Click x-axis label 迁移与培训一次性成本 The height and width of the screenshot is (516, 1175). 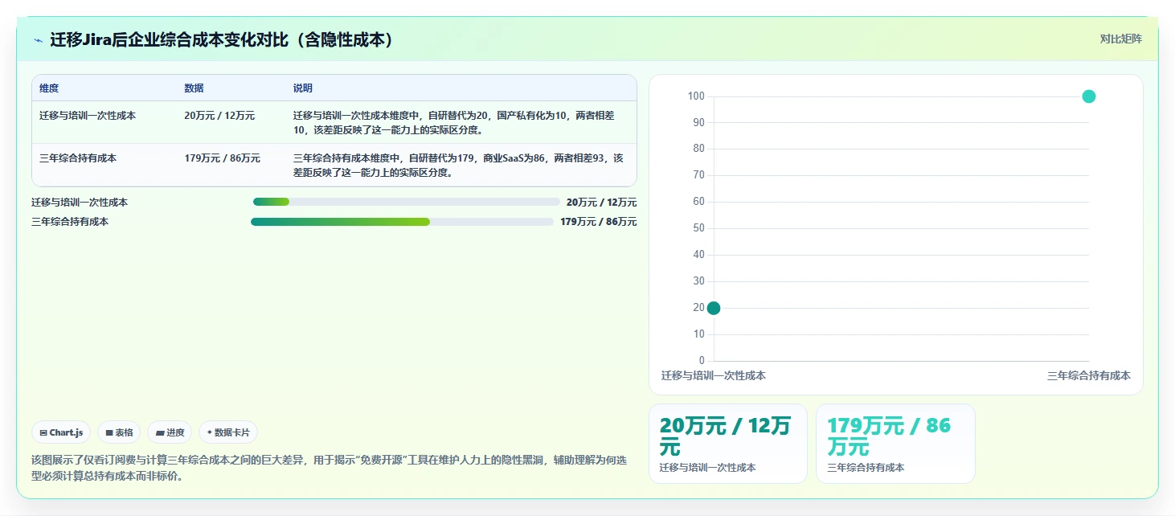pyautogui.click(x=714, y=376)
